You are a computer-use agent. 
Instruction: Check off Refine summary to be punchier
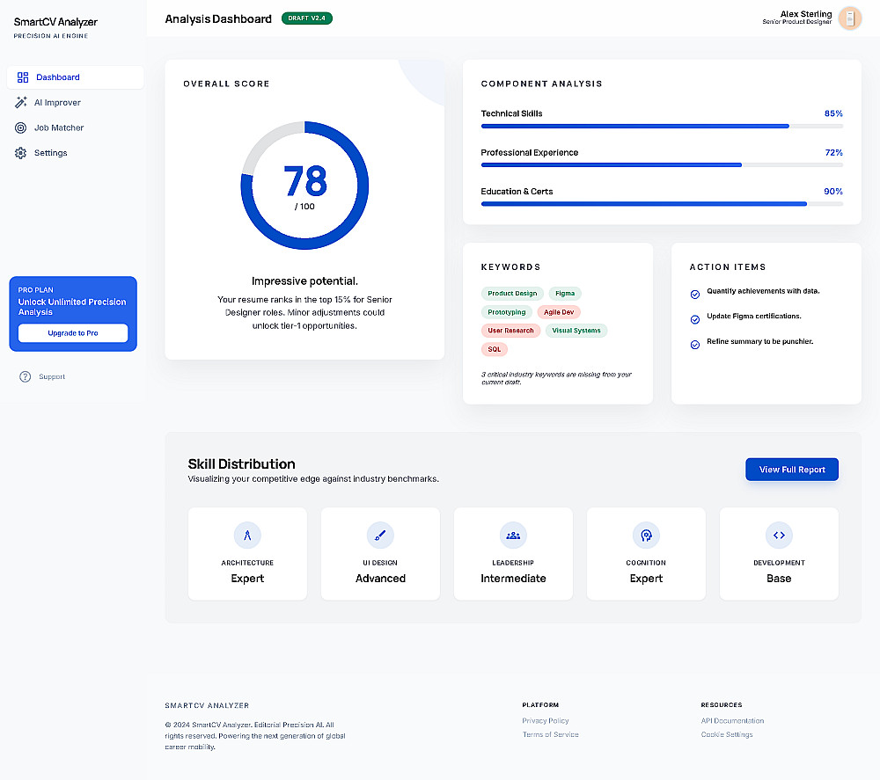coord(695,345)
